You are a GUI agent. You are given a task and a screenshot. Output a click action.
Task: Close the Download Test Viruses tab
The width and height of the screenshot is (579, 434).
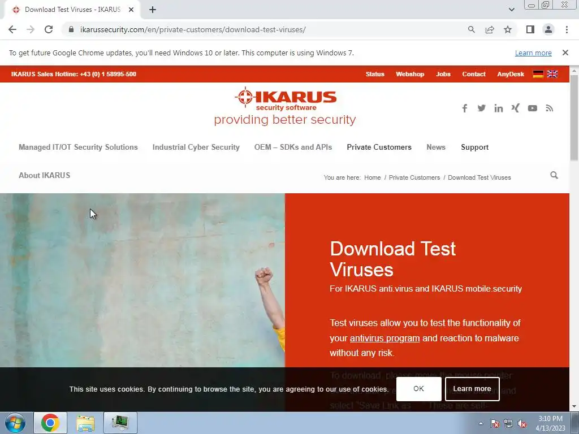click(x=131, y=10)
